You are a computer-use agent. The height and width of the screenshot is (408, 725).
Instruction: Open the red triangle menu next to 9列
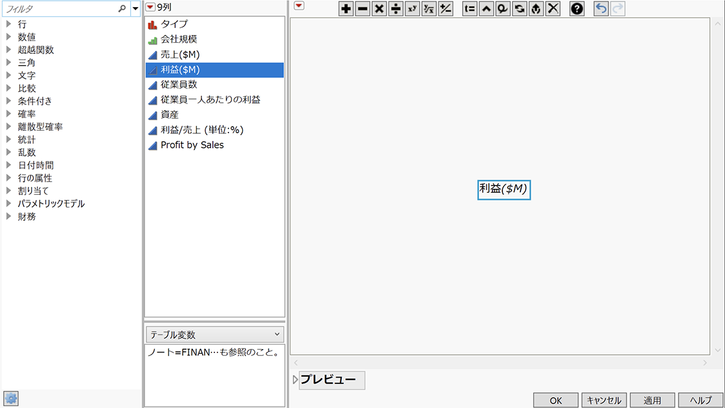click(150, 7)
